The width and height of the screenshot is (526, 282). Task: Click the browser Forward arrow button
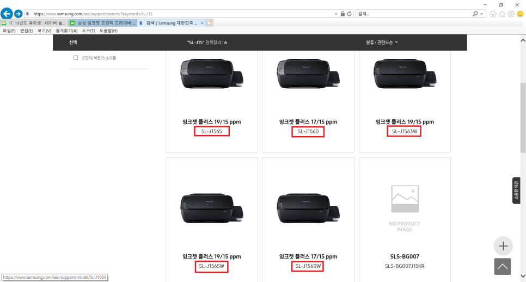pyautogui.click(x=18, y=14)
